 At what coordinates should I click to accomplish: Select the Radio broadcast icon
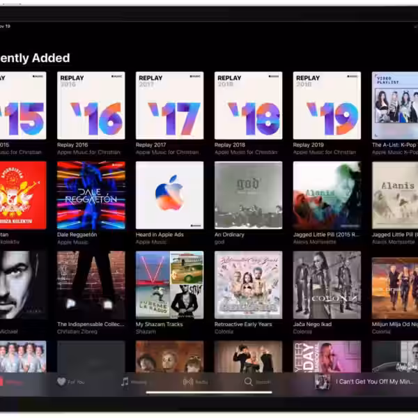point(187,382)
